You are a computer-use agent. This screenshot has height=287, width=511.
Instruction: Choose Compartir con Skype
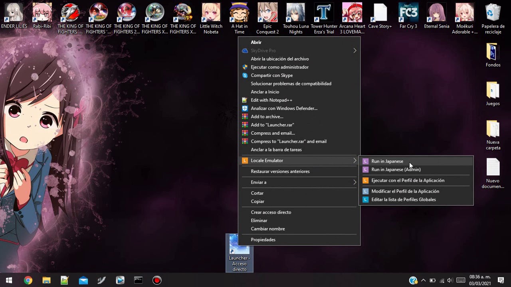[x=299, y=75]
